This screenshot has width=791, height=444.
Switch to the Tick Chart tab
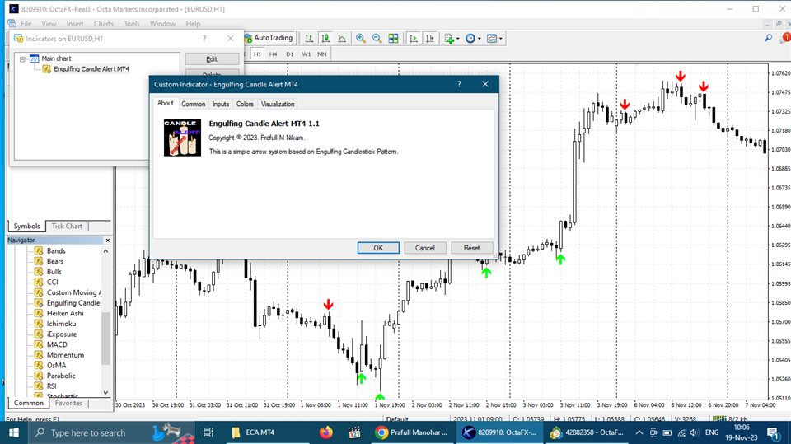click(x=67, y=226)
